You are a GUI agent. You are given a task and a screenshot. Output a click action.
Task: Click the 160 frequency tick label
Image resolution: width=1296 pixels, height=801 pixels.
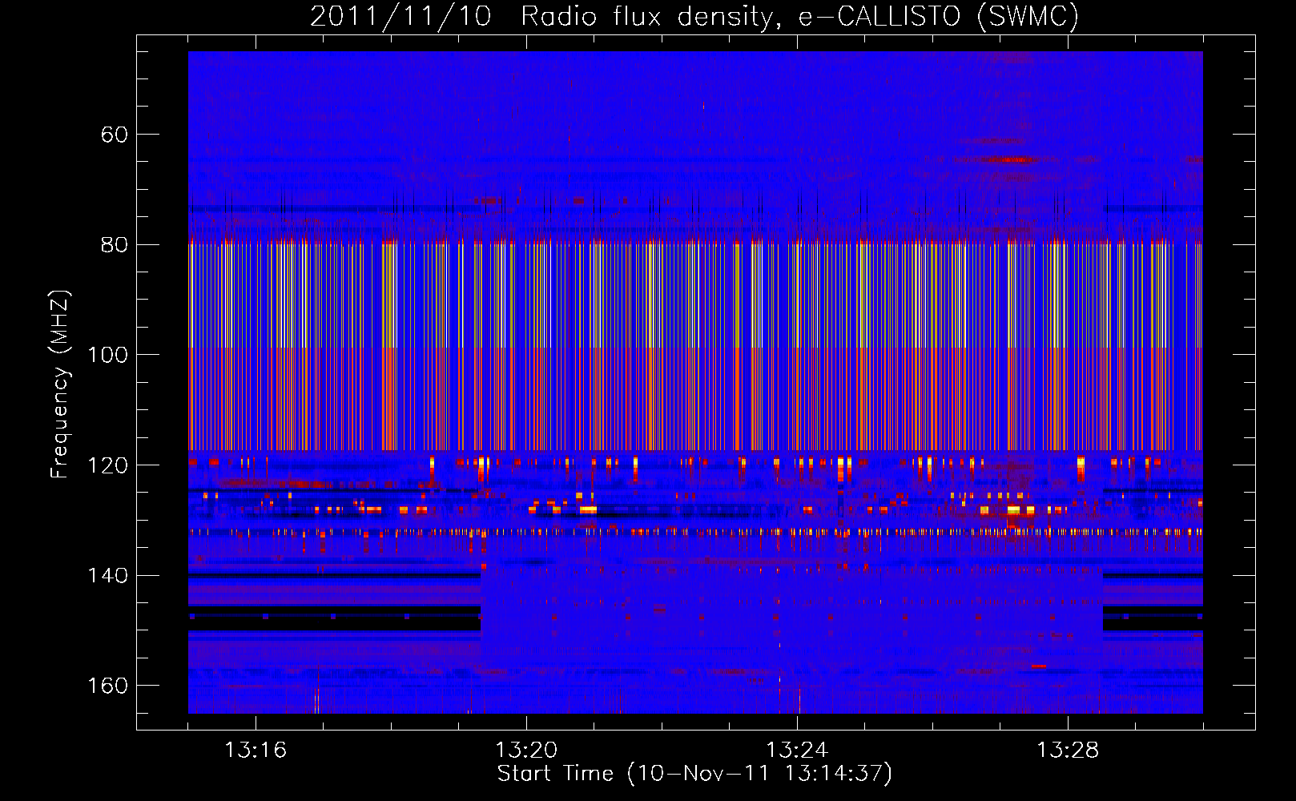pyautogui.click(x=107, y=686)
